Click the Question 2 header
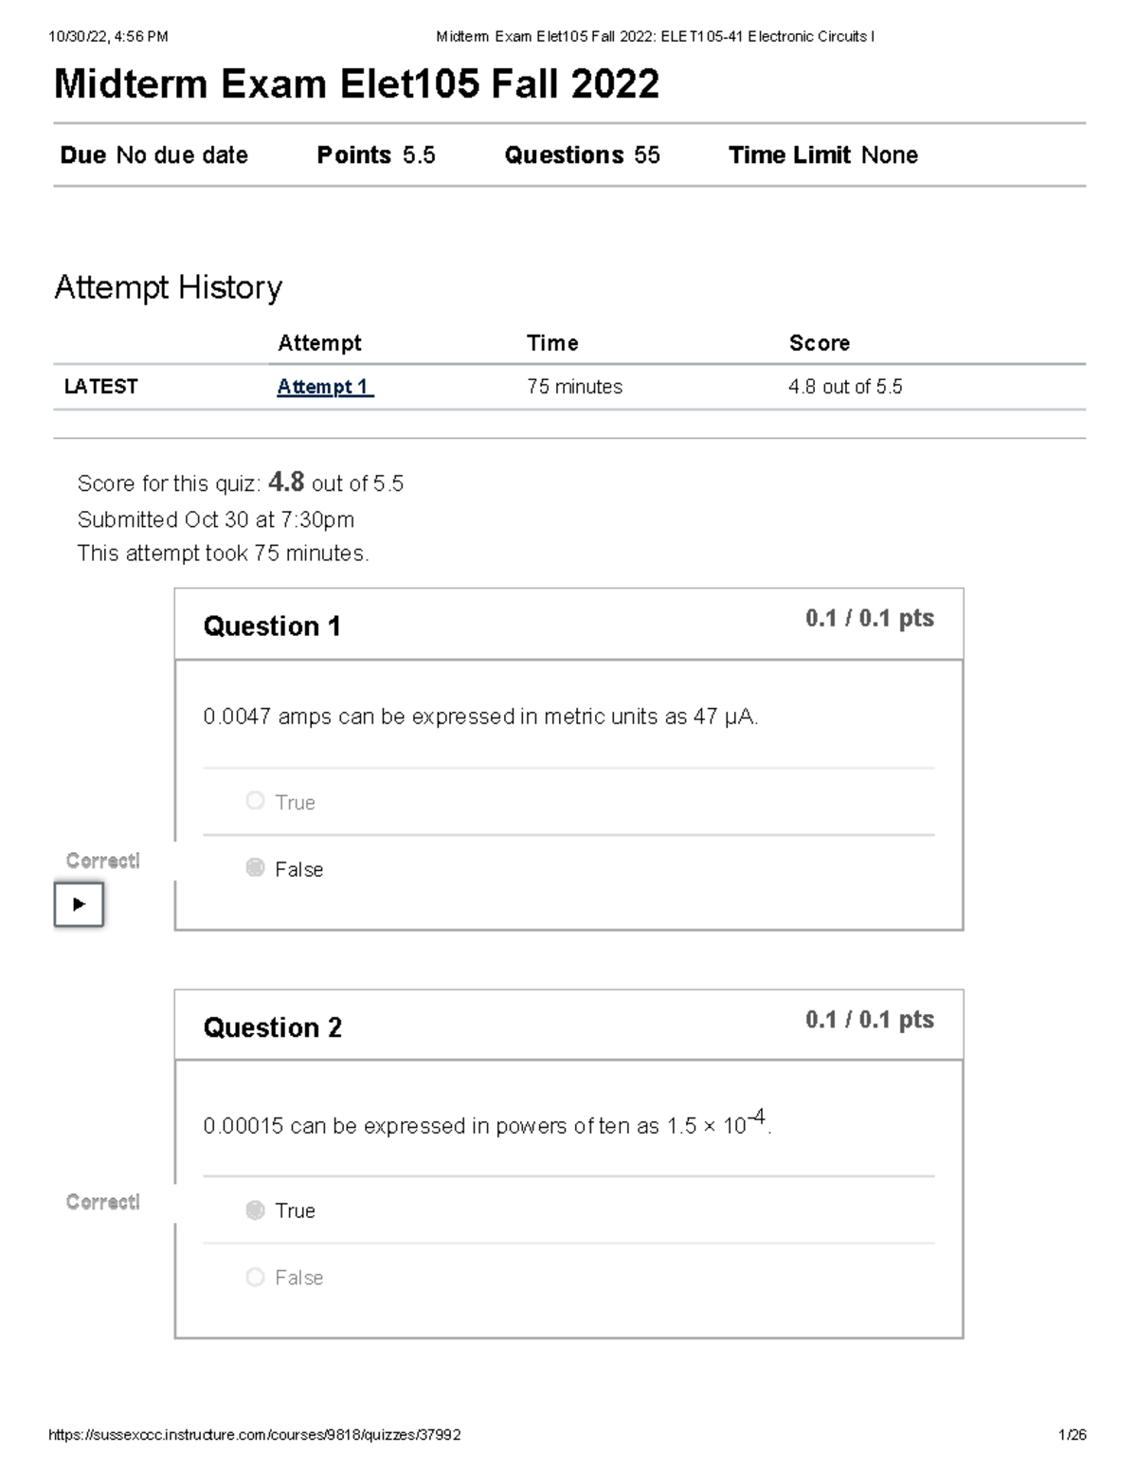This screenshot has height=1472, width=1137. pos(273,1027)
